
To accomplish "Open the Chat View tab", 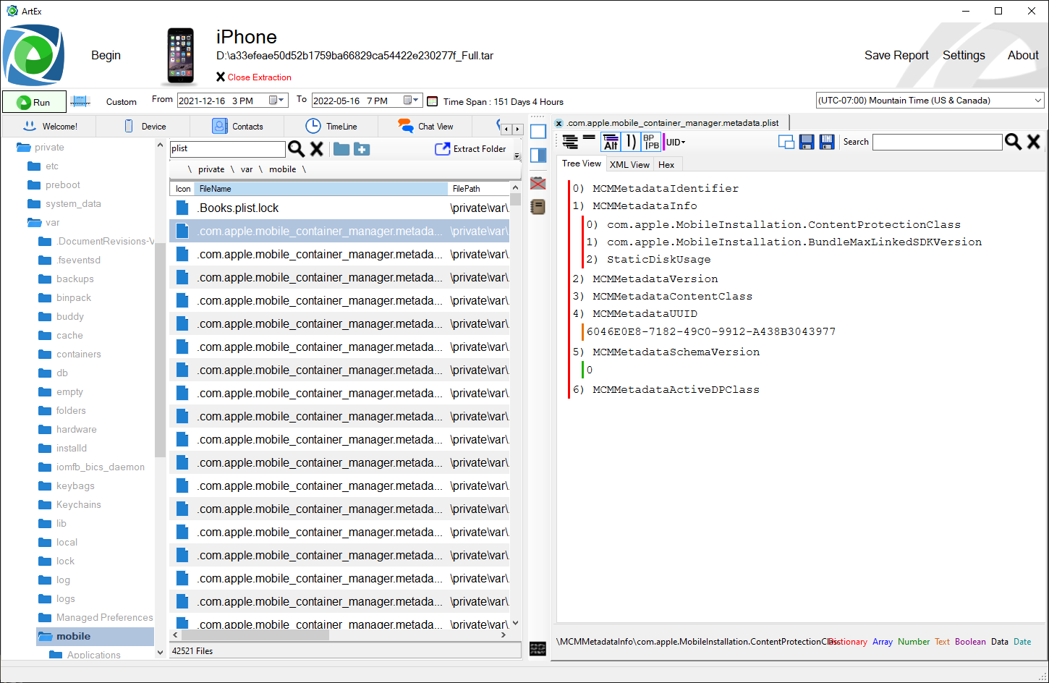I will [x=425, y=126].
